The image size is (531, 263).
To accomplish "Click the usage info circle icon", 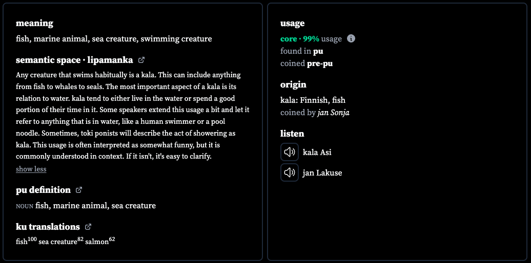I will point(351,38).
